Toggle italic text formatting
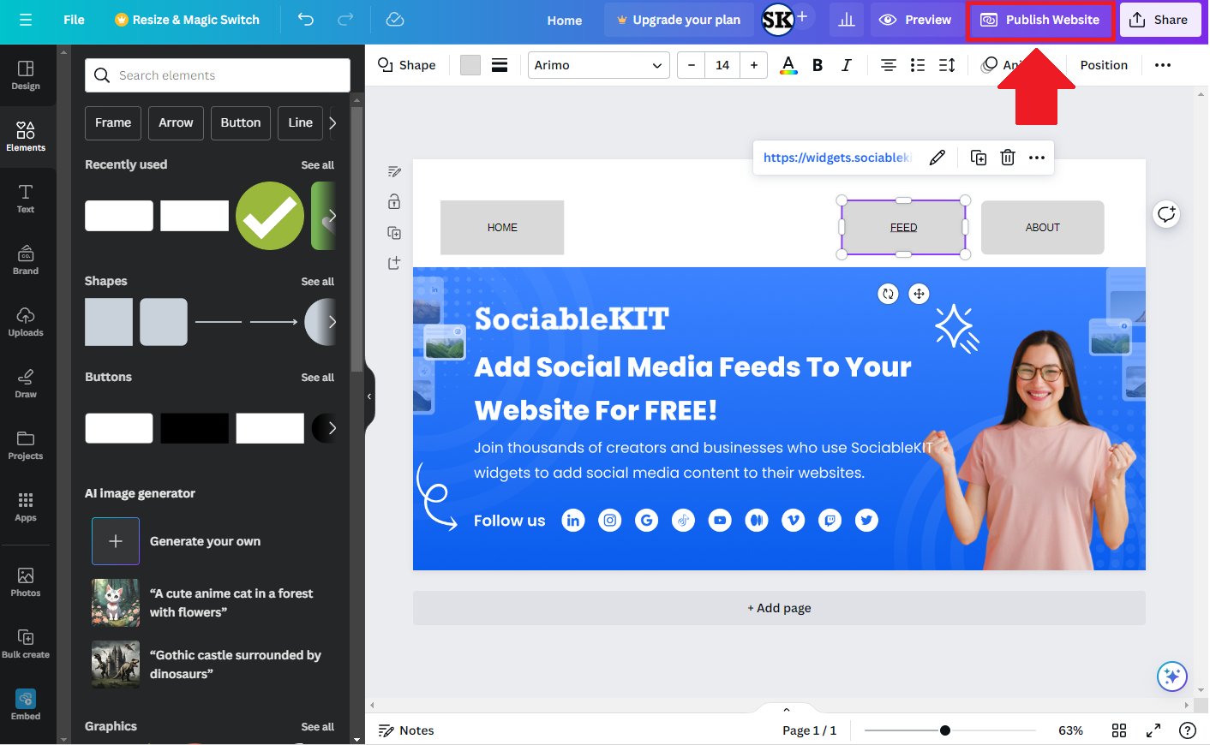This screenshot has width=1210, height=745. 847,65
